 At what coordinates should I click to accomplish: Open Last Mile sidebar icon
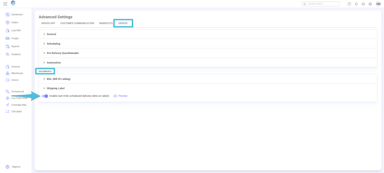click(x=7, y=30)
